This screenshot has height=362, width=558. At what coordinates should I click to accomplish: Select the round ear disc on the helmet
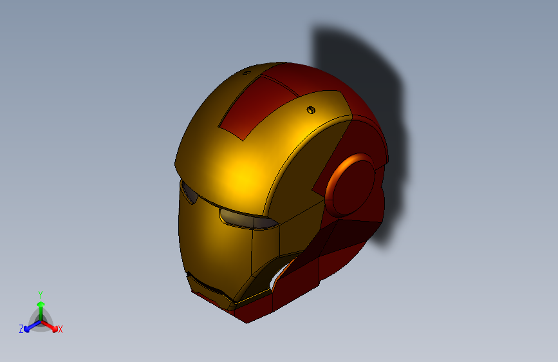click(x=350, y=186)
